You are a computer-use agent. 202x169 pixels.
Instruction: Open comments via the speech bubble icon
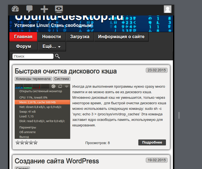29,9
